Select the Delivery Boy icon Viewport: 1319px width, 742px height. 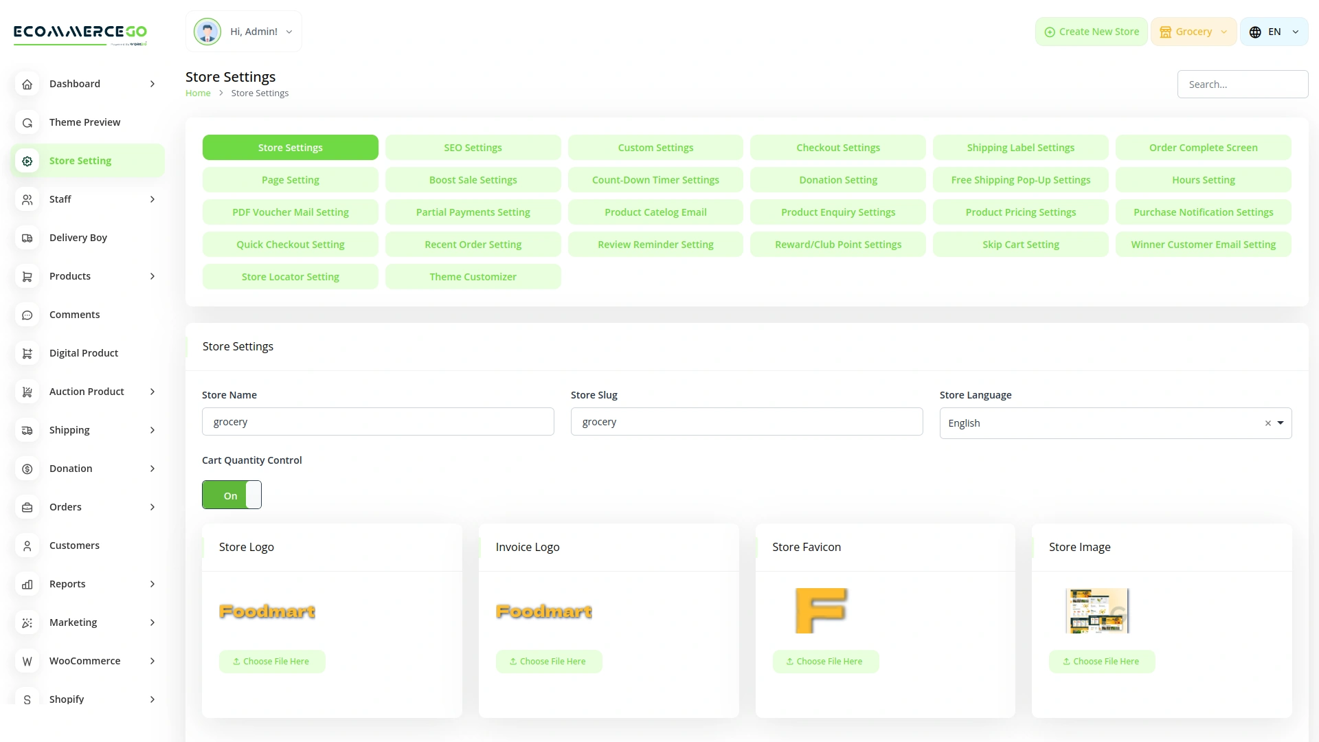click(27, 238)
